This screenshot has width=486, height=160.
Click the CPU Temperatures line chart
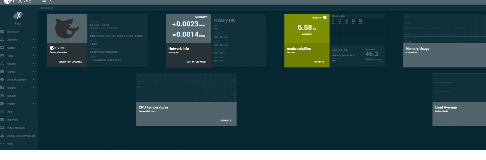(186, 87)
